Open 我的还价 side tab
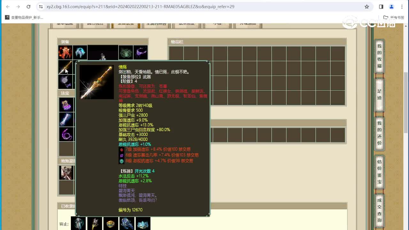Viewport: 409px width, 230px height. click(379, 133)
